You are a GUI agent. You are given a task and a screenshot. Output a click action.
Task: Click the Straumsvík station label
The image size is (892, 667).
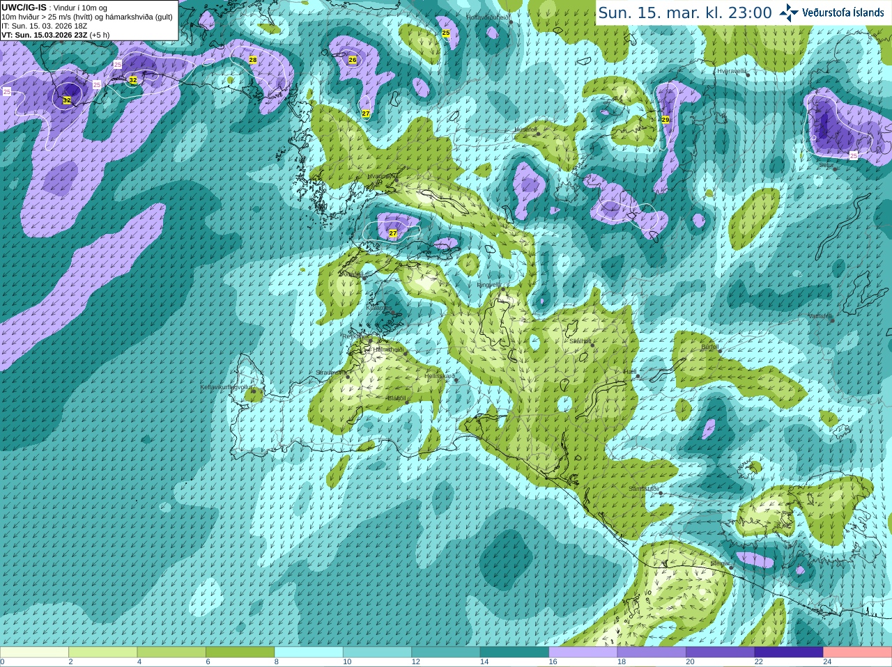pyautogui.click(x=330, y=372)
